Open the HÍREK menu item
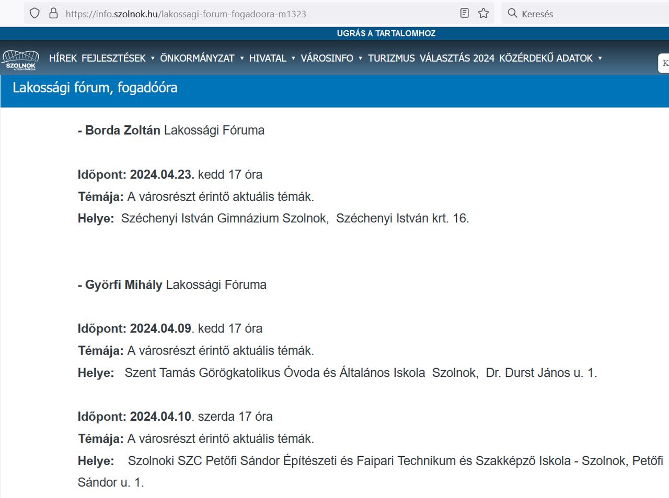Image resolution: width=669 pixels, height=498 pixels. (63, 58)
